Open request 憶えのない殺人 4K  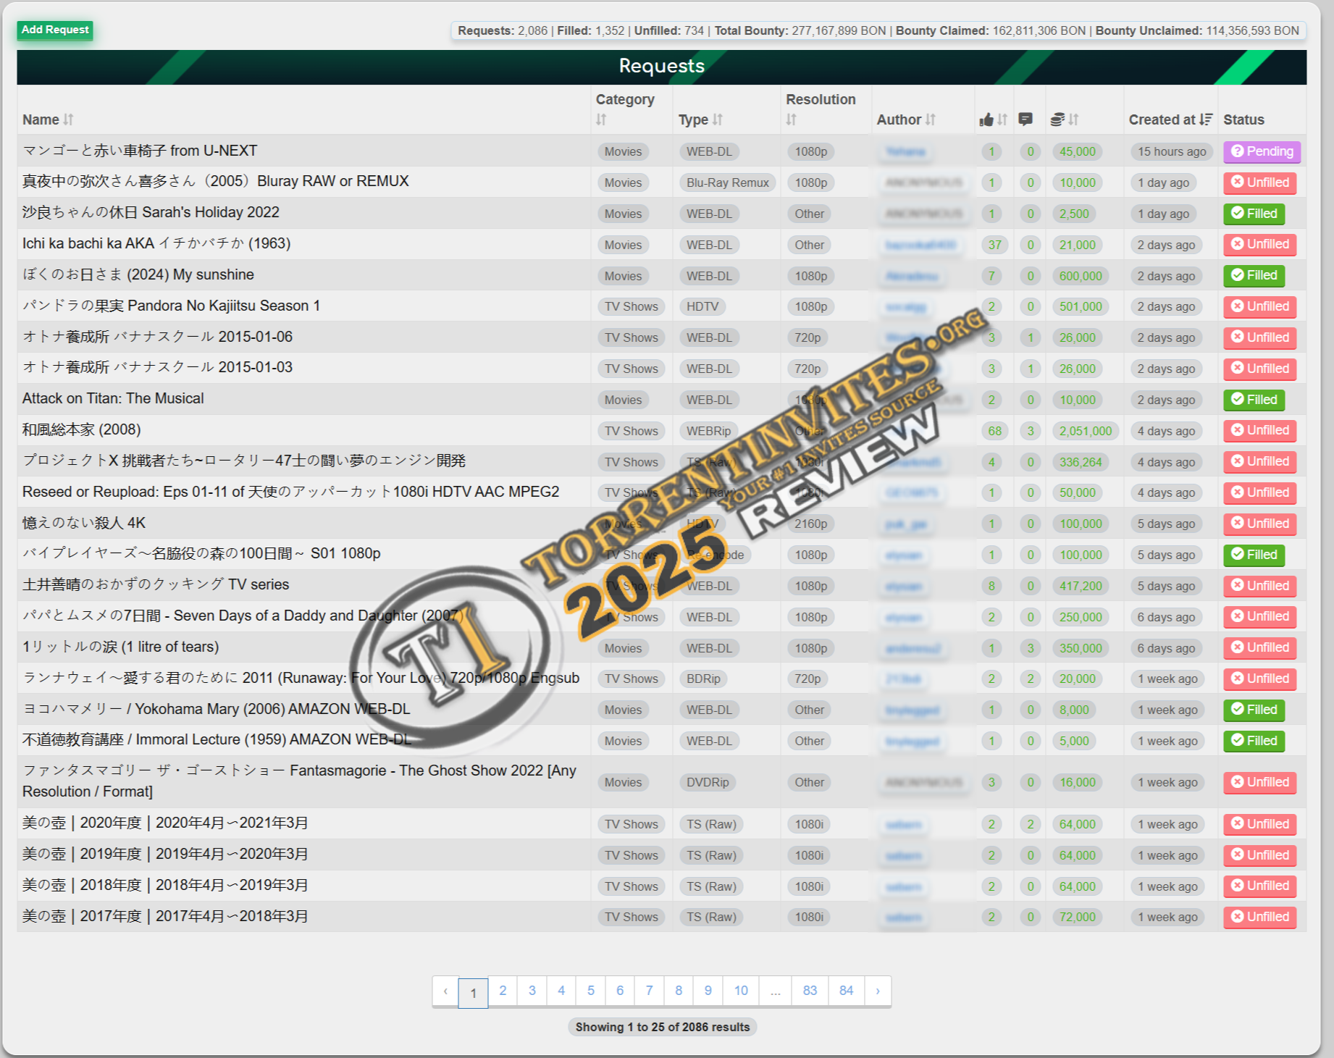click(84, 523)
